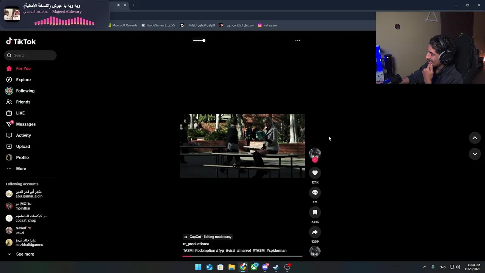Image resolution: width=485 pixels, height=273 pixels.
Task: Open a new browser tab
Action: (134, 5)
